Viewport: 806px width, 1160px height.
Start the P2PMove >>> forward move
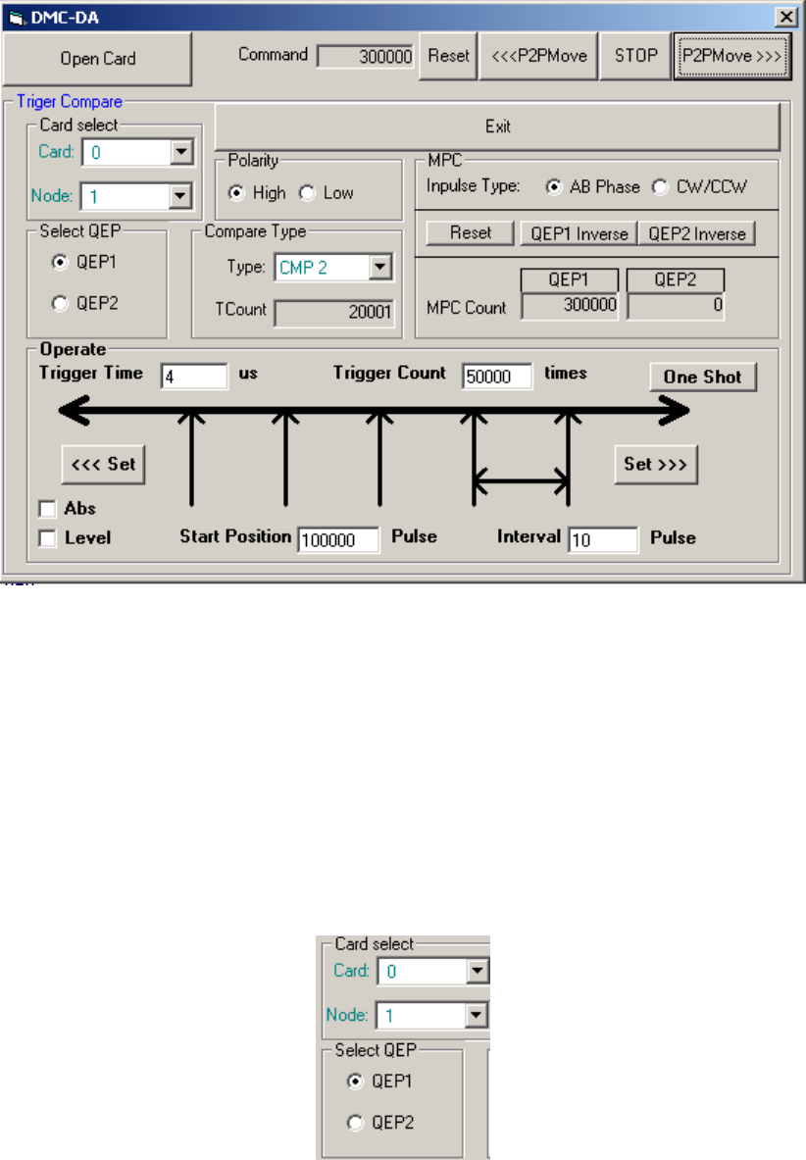point(730,56)
